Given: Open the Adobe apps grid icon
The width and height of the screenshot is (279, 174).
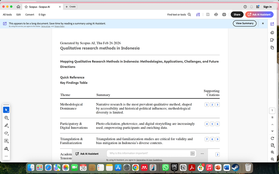Looking at the screenshot, I should click(x=258, y=7).
